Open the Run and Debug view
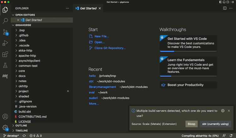 click(5, 43)
